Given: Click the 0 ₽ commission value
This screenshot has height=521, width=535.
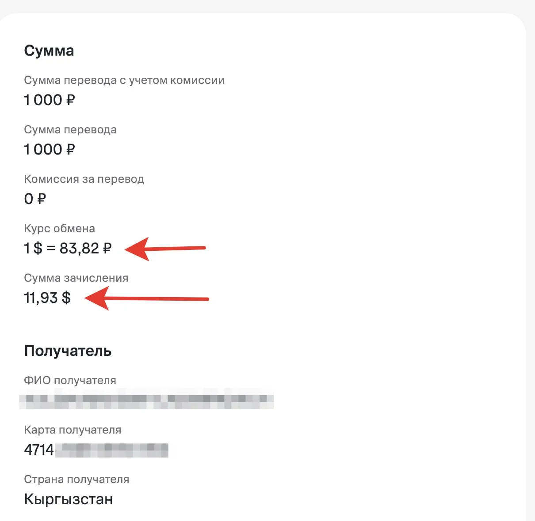Looking at the screenshot, I should [35, 199].
